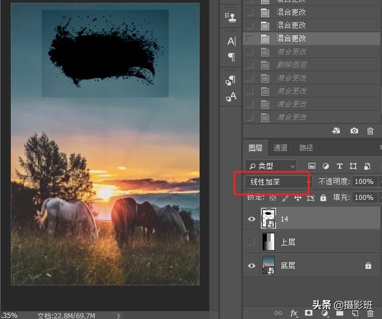Switch to the 通道 tab
Screen dimensions: 382x319
[281, 148]
